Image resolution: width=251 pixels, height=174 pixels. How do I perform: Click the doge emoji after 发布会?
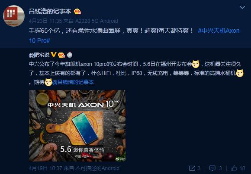point(196,64)
